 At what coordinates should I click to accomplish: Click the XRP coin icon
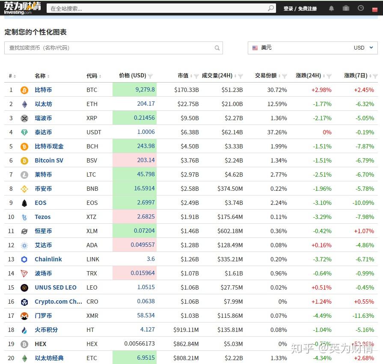(x=24, y=118)
